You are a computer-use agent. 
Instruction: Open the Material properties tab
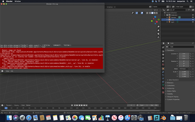tap(163, 88)
